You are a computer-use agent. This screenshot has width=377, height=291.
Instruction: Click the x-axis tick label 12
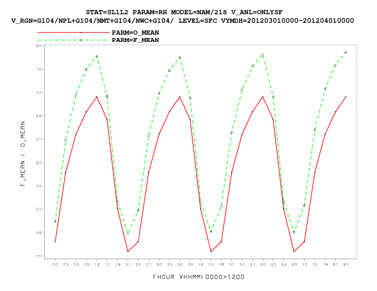pyautogui.click(x=97, y=264)
